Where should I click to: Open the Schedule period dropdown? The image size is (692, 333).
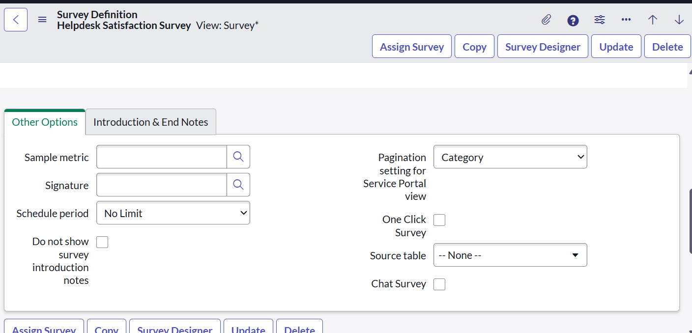pos(173,213)
